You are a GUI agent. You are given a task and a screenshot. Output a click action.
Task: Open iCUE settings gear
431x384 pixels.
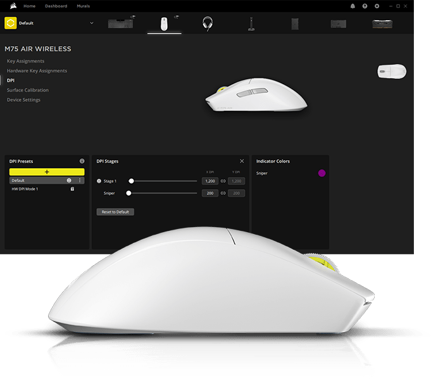[377, 6]
